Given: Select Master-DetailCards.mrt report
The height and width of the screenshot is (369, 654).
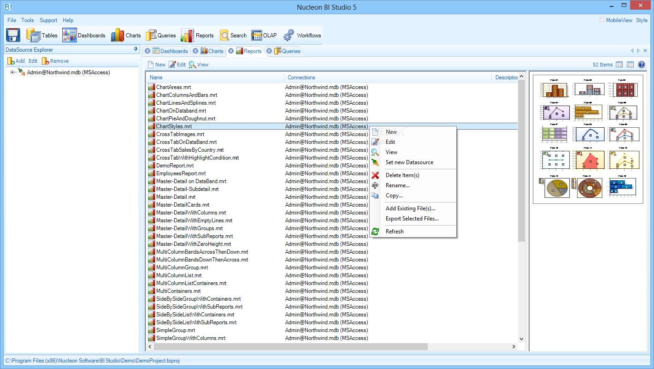Looking at the screenshot, I should [183, 205].
